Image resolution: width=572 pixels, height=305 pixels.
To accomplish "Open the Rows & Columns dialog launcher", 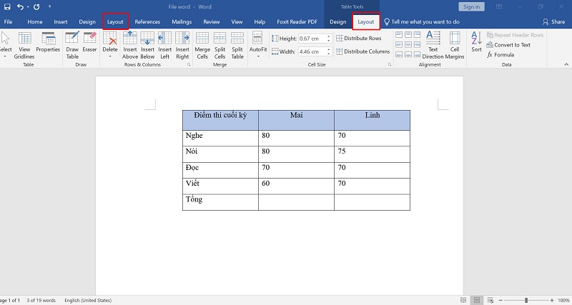I will pyautogui.click(x=189, y=64).
